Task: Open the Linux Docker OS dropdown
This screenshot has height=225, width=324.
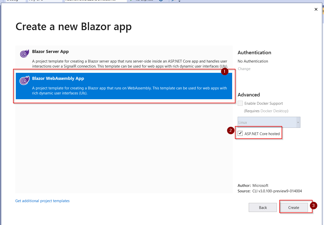Action: [x=298, y=122]
